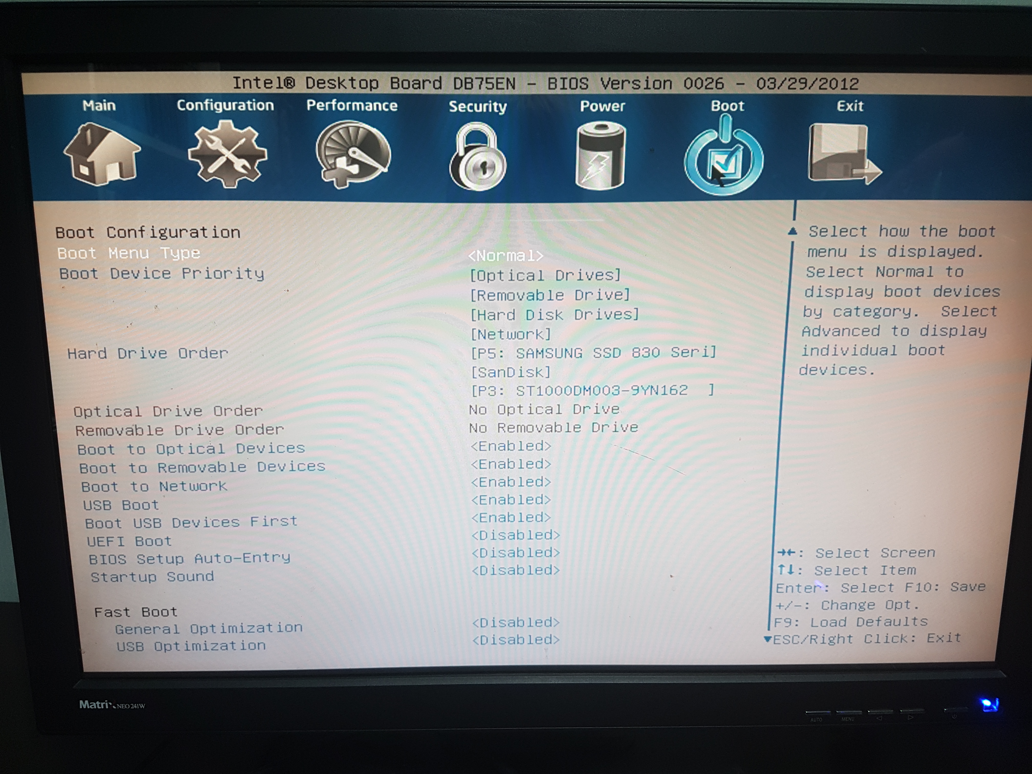Select the Network boot priority entry
This screenshot has width=1032, height=774.
510,334
